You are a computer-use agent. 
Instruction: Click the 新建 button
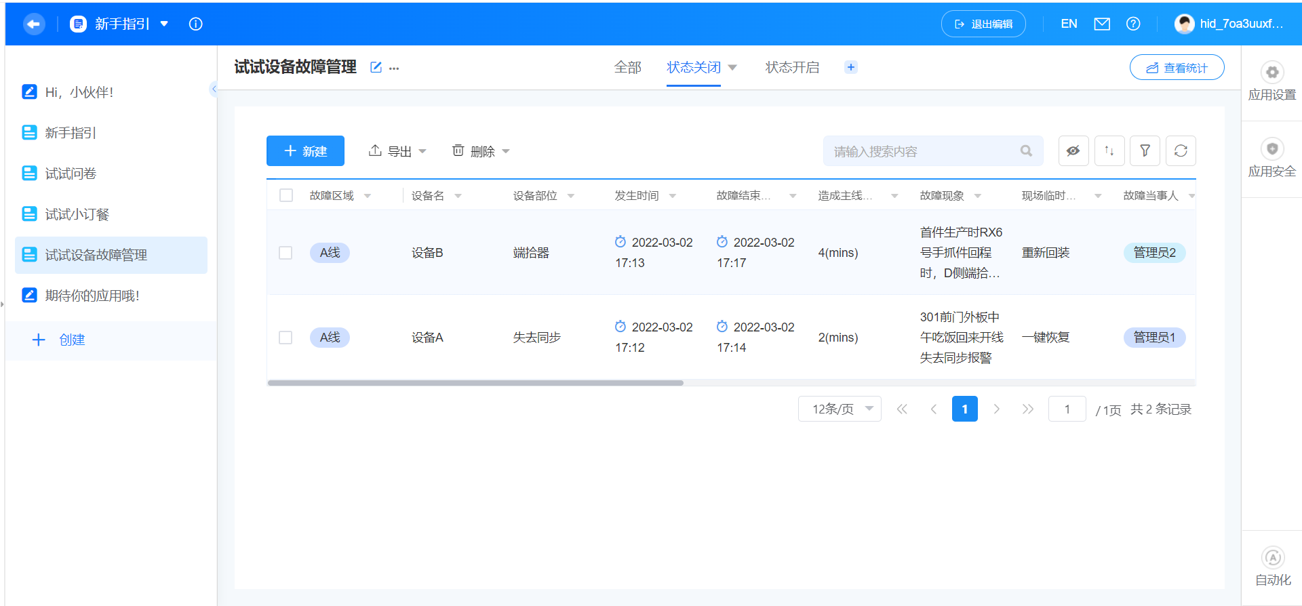click(x=305, y=150)
